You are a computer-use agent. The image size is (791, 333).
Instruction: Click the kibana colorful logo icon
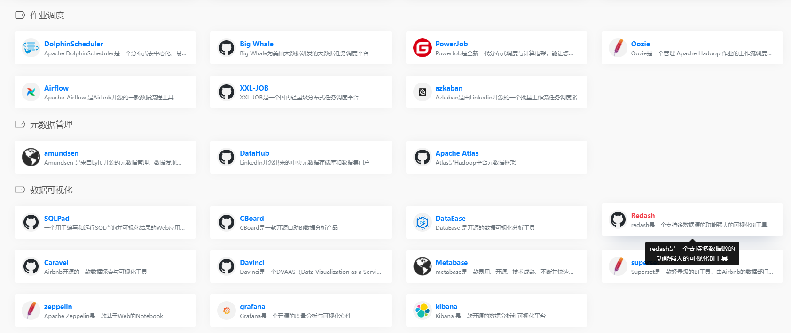coord(423,310)
